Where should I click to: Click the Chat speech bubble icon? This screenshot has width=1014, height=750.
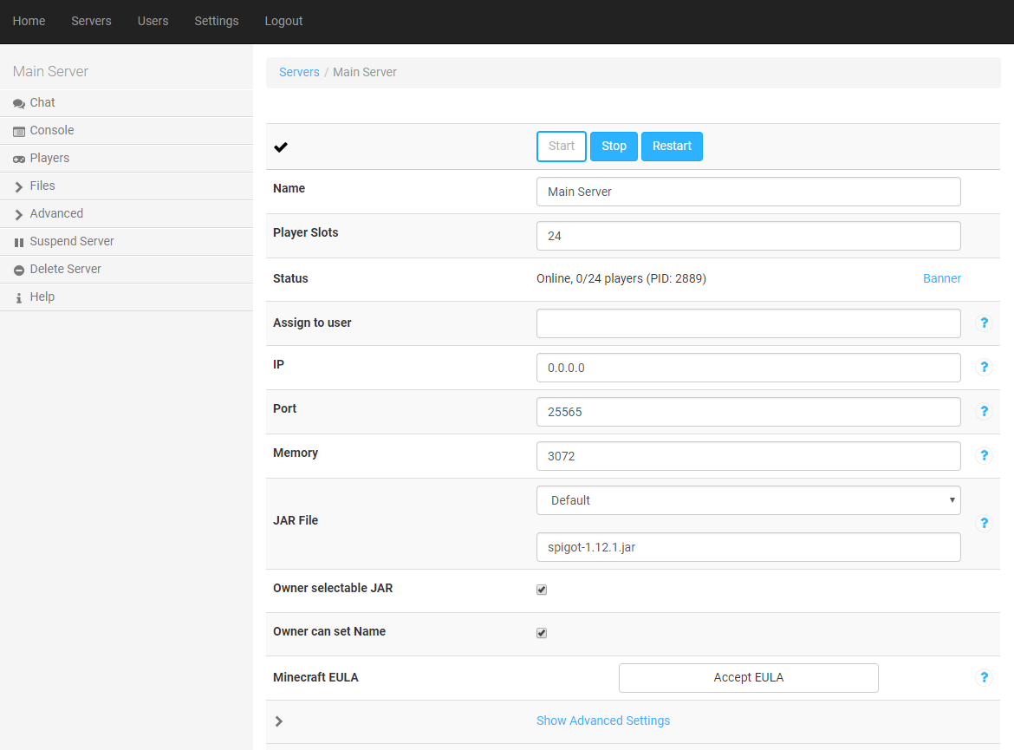tap(19, 103)
